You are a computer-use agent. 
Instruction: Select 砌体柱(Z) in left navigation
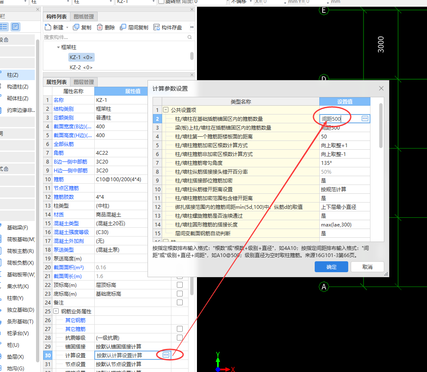[18, 99]
